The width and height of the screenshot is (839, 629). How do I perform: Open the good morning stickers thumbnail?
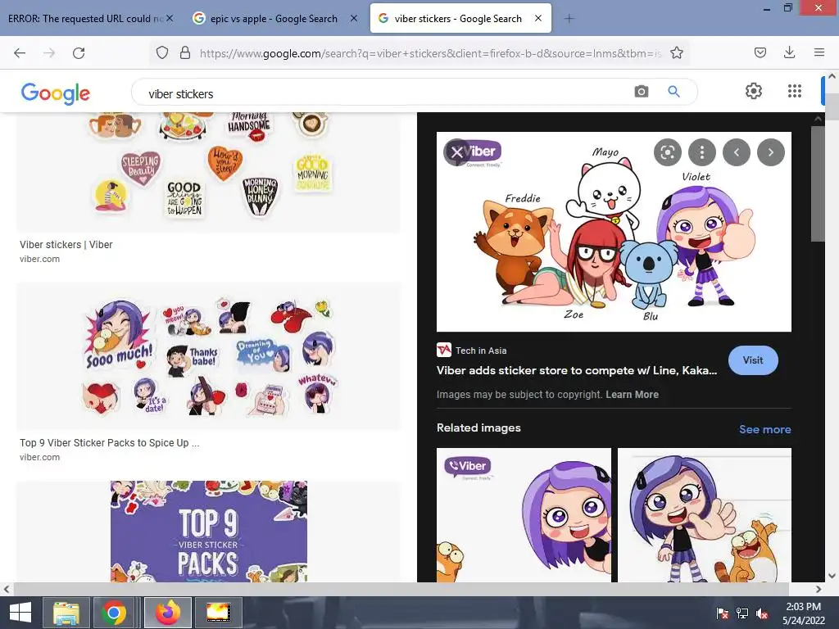pos(208,172)
